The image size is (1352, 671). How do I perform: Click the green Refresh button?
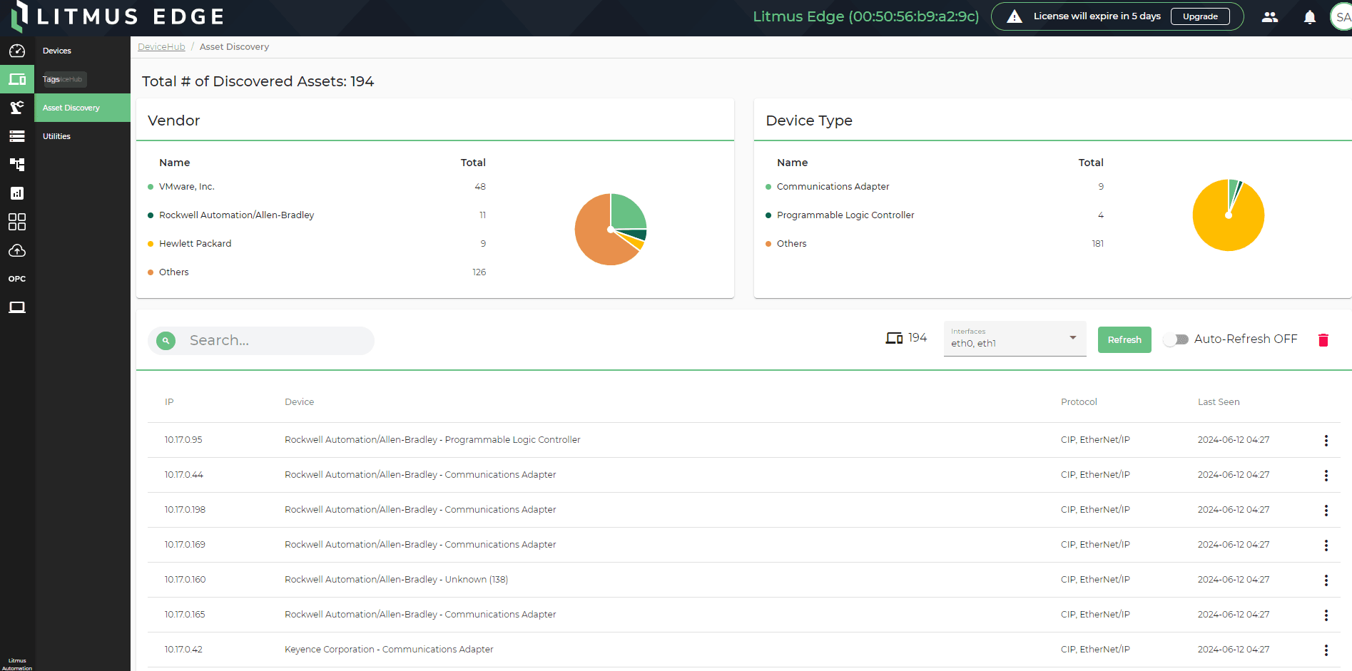tap(1124, 340)
